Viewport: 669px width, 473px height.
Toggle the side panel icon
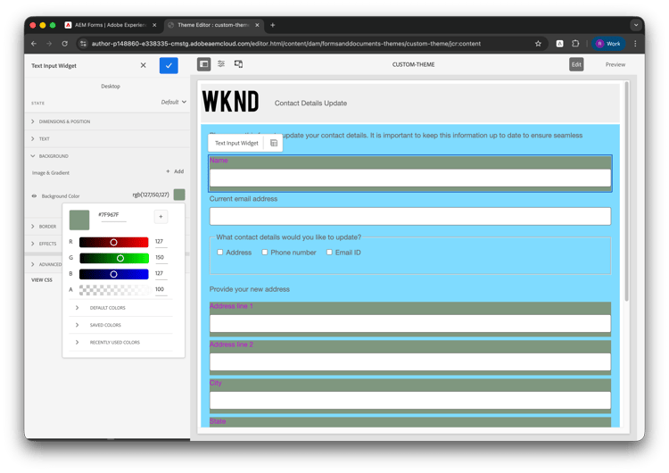[204, 64]
